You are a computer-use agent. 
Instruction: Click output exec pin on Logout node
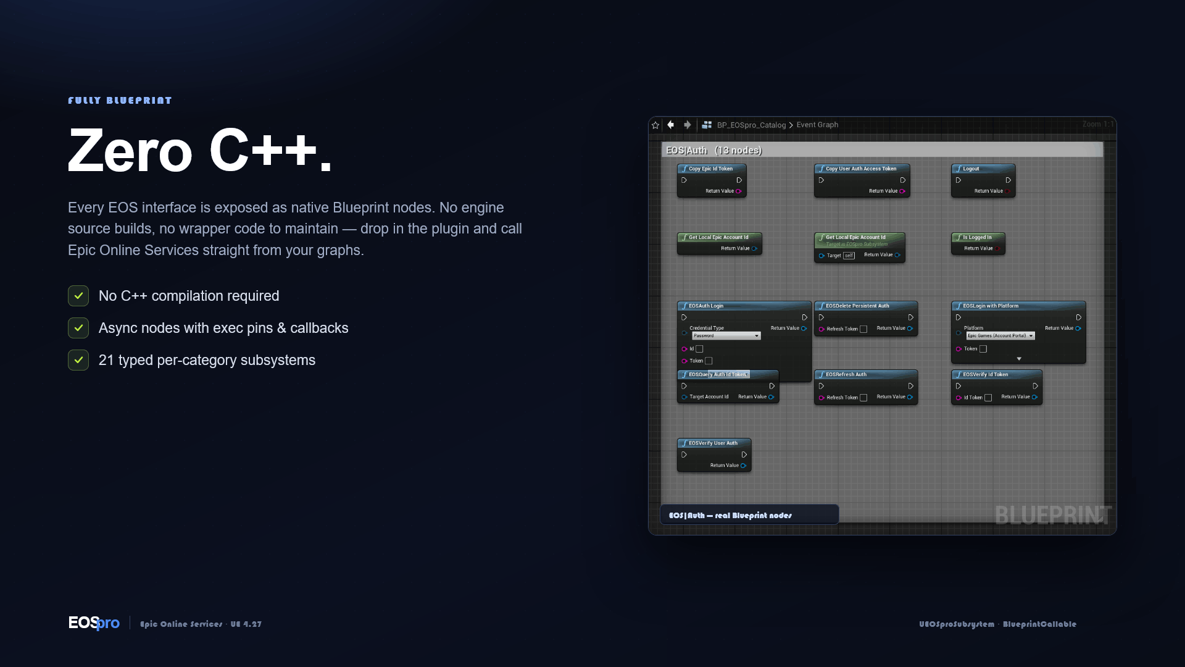1008,180
